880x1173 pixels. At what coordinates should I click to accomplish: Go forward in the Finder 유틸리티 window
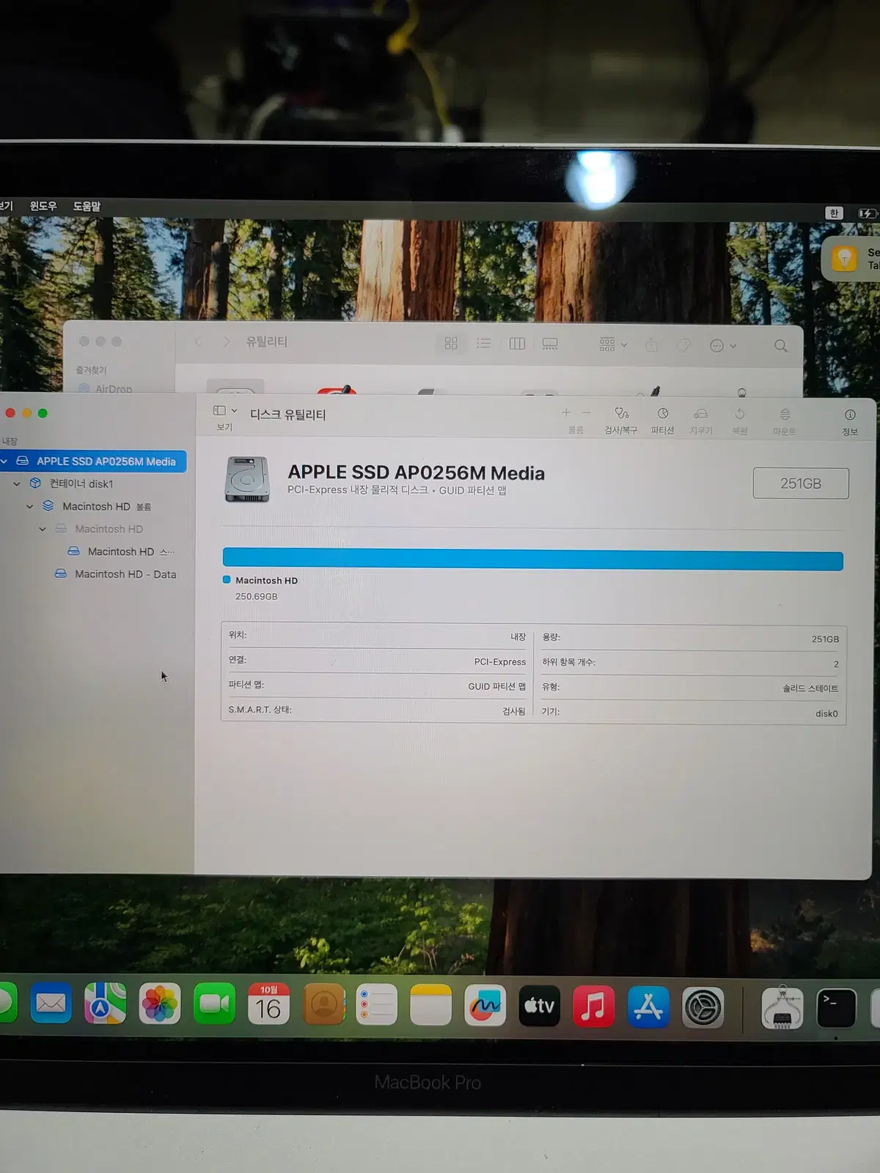226,342
